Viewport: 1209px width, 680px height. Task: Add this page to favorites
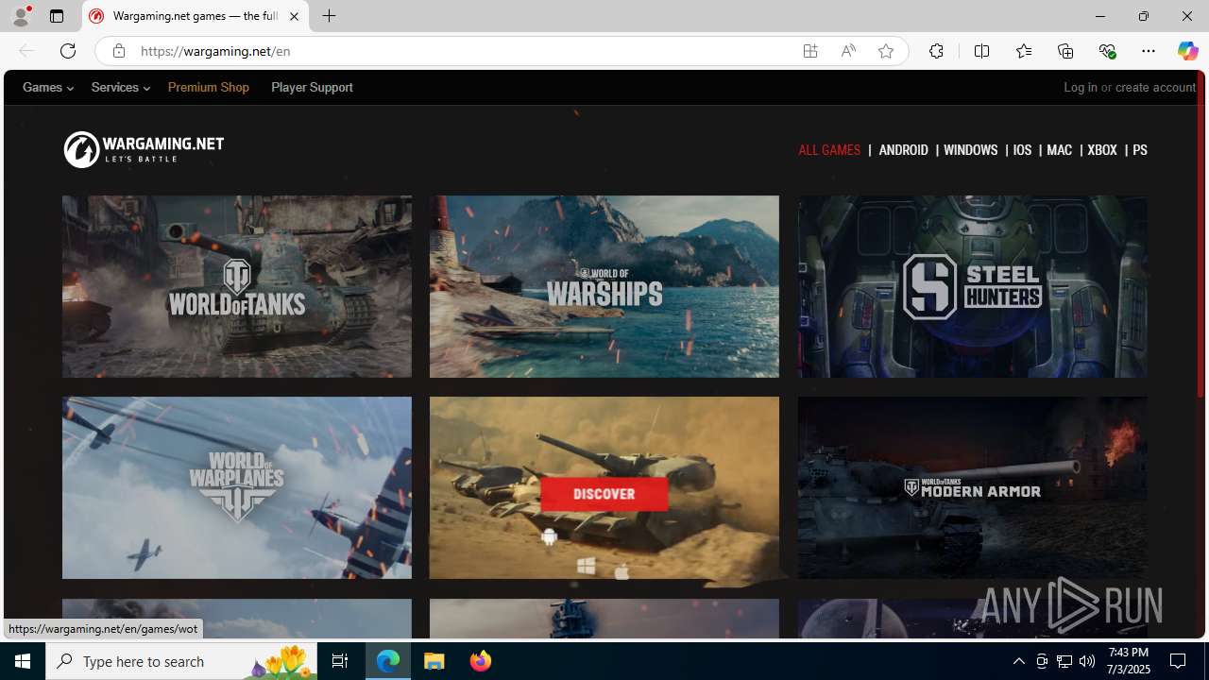(x=886, y=51)
